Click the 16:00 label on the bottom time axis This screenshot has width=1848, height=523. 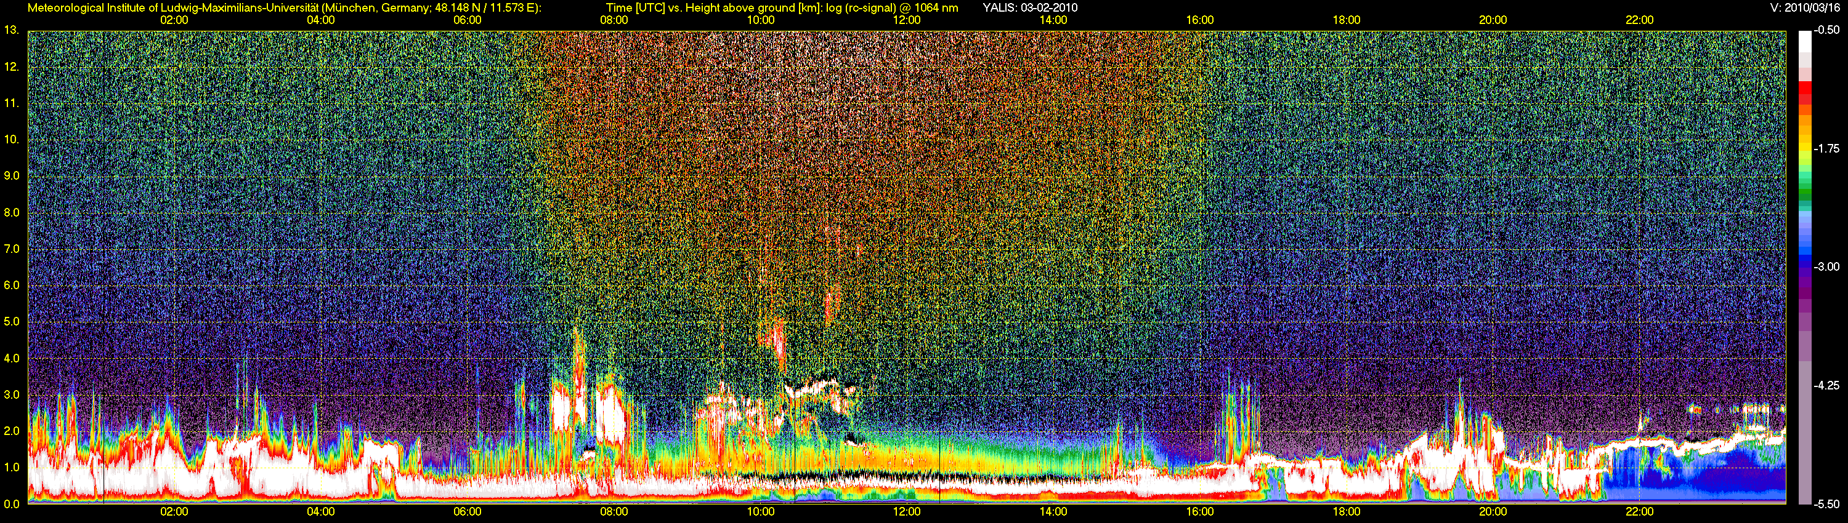(1200, 511)
